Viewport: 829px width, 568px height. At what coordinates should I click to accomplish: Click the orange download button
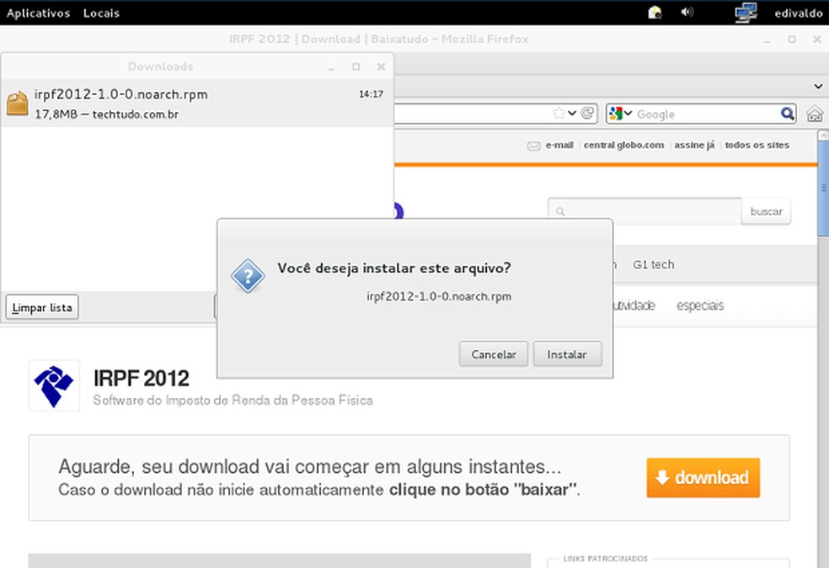pyautogui.click(x=703, y=478)
